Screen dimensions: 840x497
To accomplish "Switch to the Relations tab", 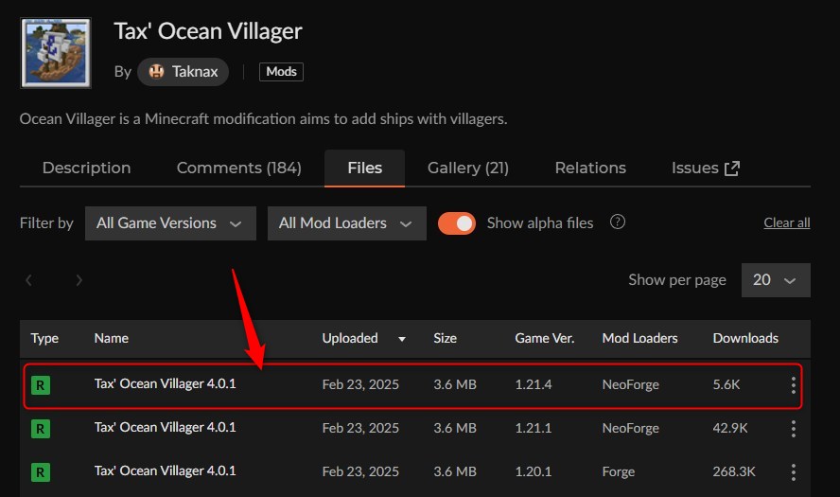I will pos(590,168).
